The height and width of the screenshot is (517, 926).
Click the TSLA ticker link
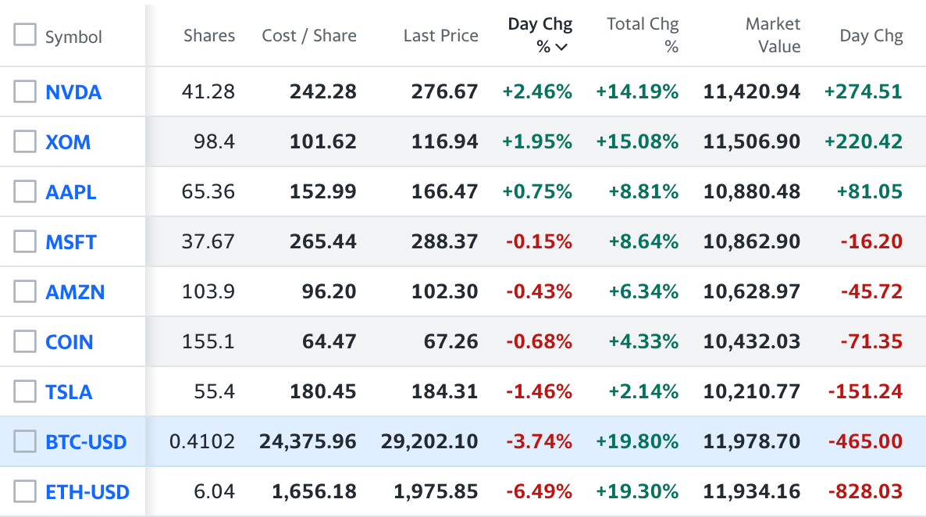(x=69, y=392)
